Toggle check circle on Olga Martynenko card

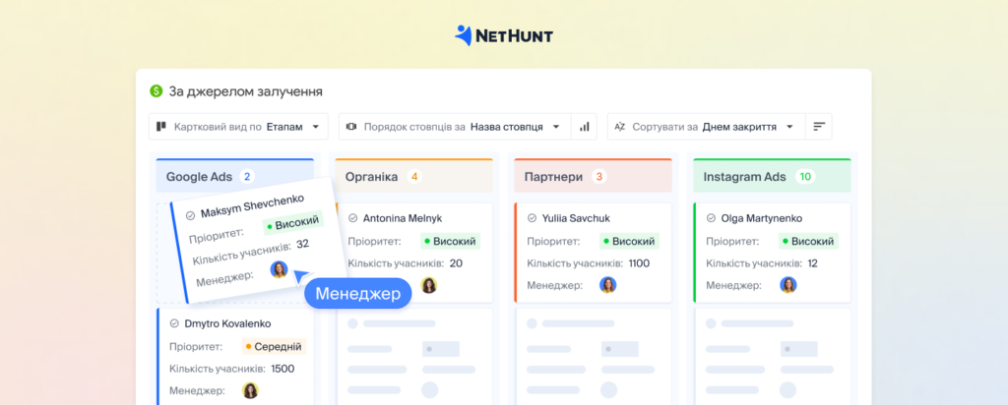click(x=711, y=218)
